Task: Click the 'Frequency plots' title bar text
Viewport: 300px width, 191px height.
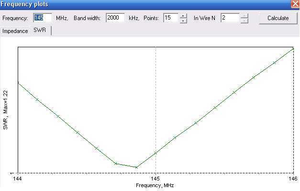Action: (24, 4)
